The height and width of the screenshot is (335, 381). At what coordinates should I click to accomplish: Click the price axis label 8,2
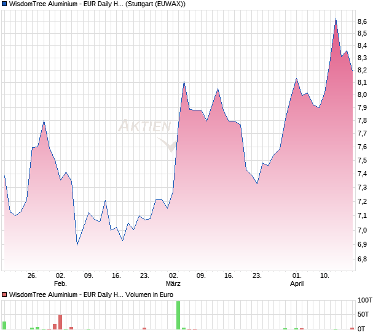[x=362, y=70]
